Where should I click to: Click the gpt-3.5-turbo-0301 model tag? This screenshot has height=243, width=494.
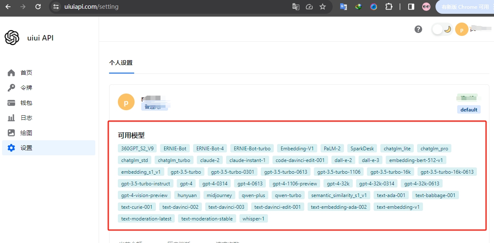click(233, 172)
